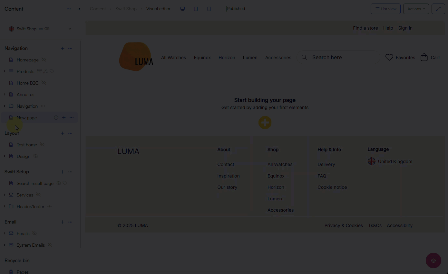Expand the Header/footer folder
The height and width of the screenshot is (274, 448).
pyautogui.click(x=4, y=206)
